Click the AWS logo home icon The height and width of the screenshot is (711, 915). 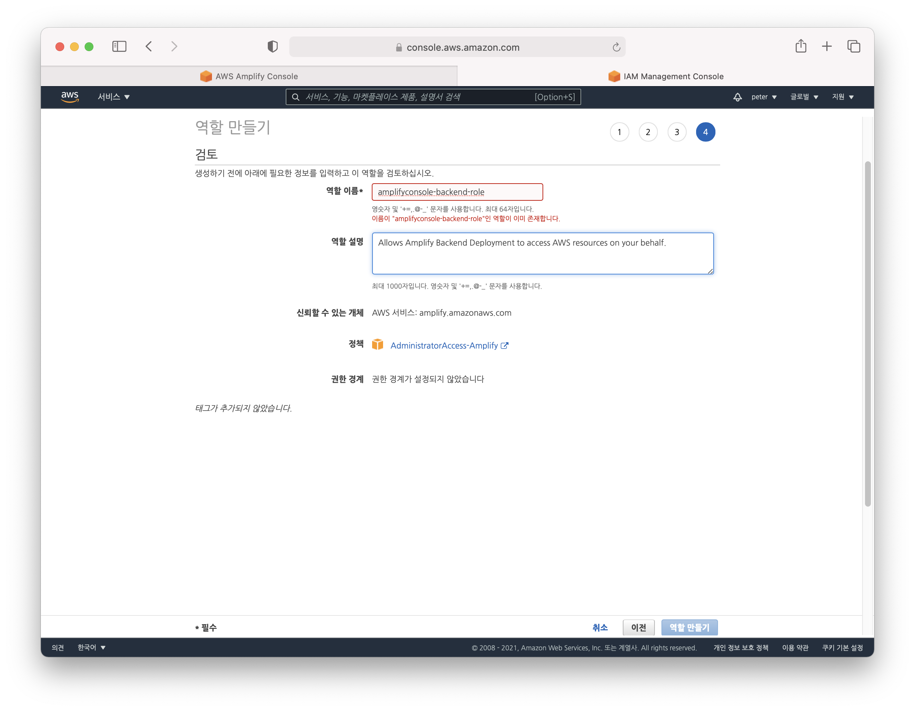[x=70, y=97]
